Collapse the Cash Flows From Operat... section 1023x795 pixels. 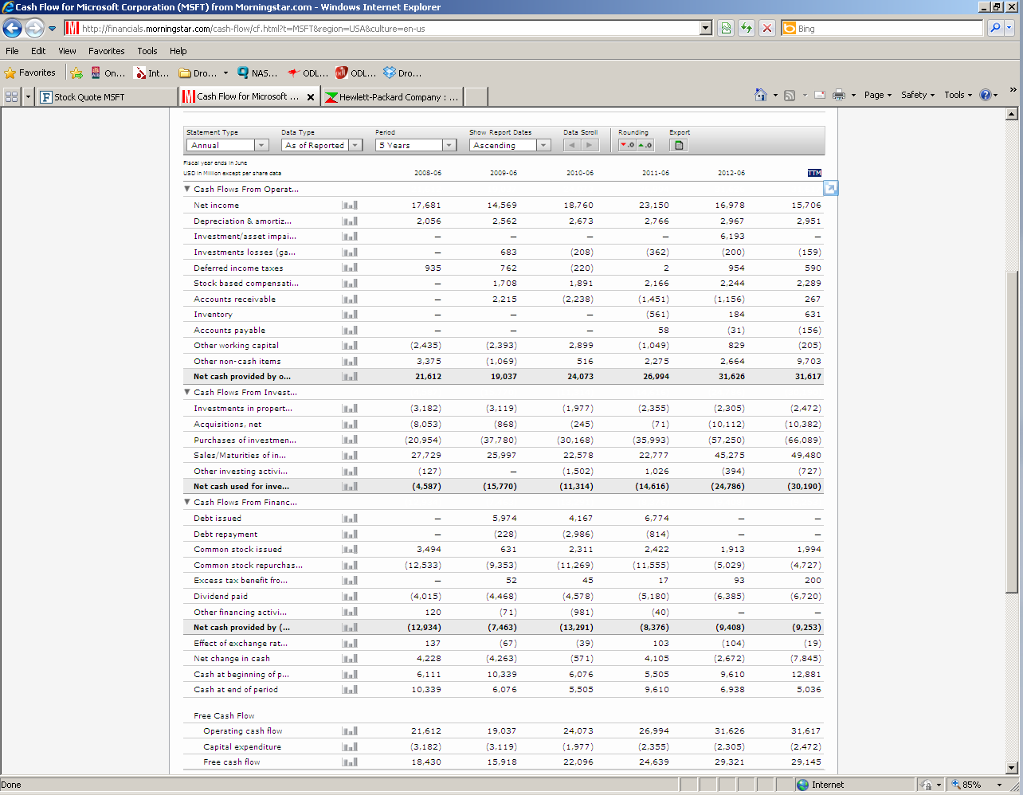(188, 190)
